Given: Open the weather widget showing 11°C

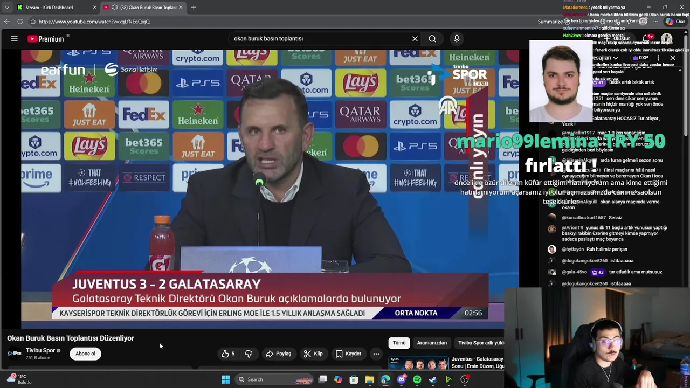Looking at the screenshot, I should (19, 379).
